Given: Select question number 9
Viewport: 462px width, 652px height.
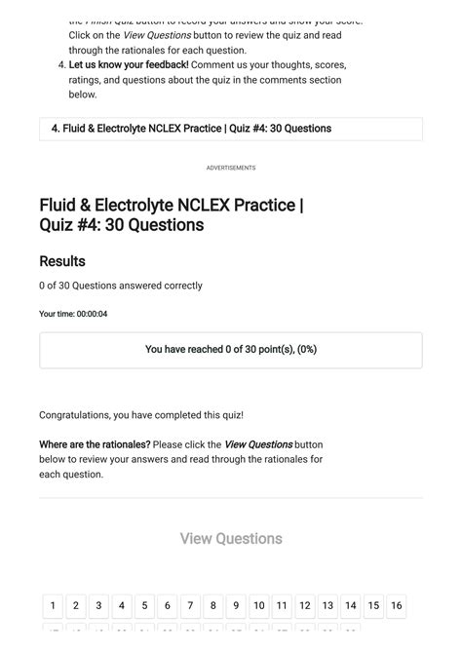Looking at the screenshot, I should [x=236, y=605].
